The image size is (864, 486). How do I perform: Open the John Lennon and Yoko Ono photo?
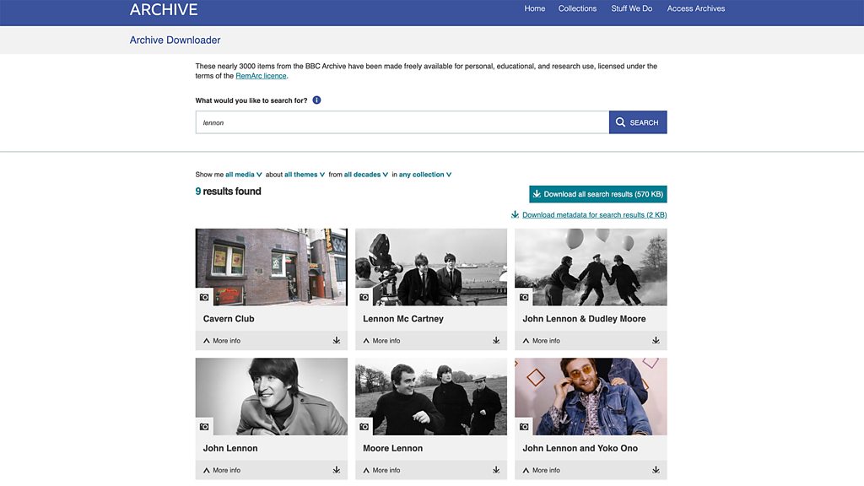[591, 397]
